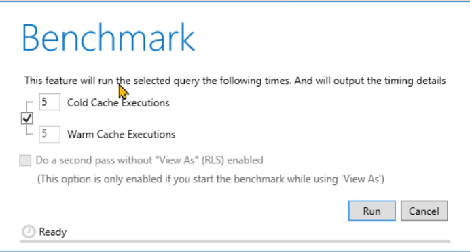This screenshot has width=470, height=252.
Task: Click the Run button
Action: (x=372, y=211)
